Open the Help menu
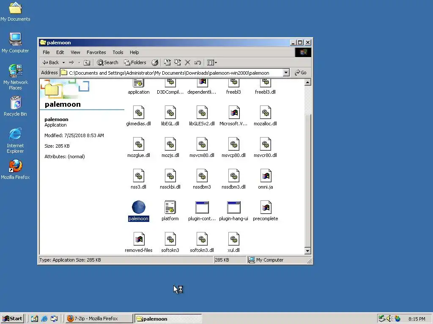433x324 pixels. tap(134, 52)
